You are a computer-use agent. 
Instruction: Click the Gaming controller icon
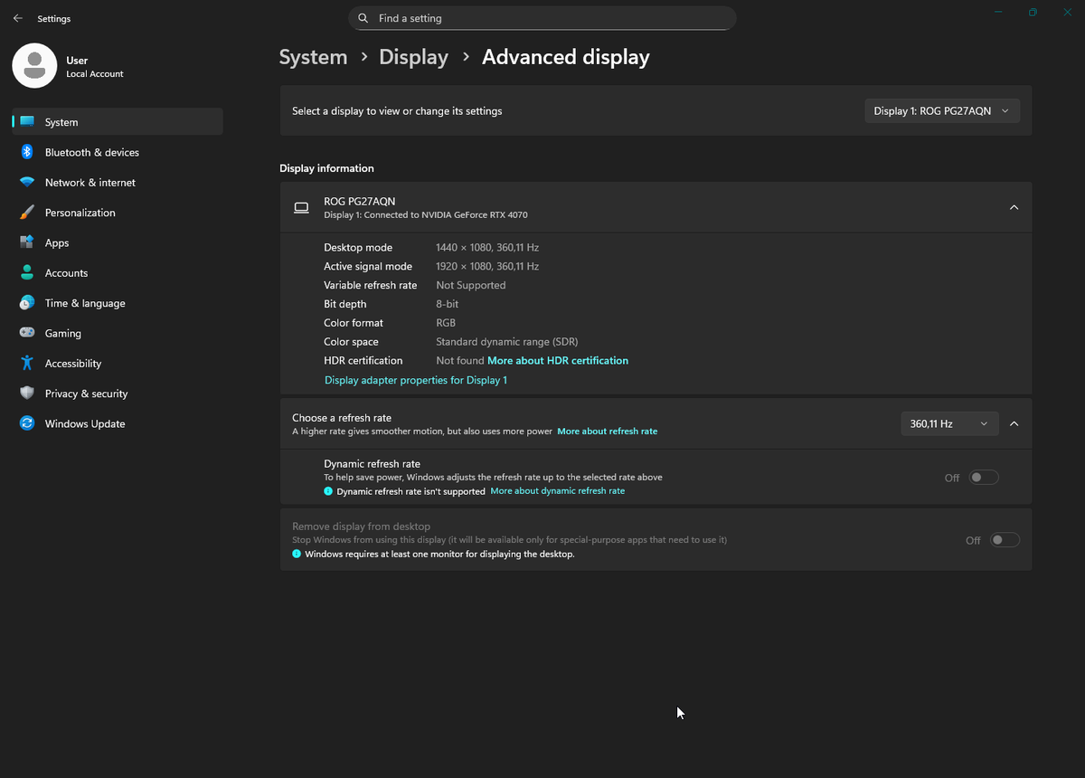coord(27,333)
